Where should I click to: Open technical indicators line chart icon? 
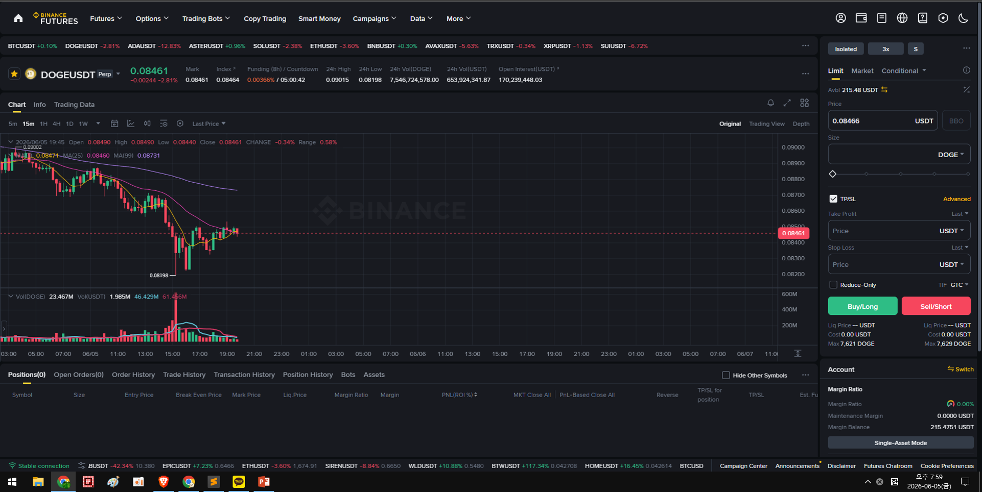click(x=131, y=124)
